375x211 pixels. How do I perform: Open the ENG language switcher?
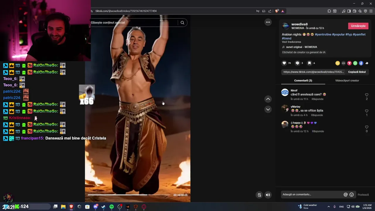(341, 207)
